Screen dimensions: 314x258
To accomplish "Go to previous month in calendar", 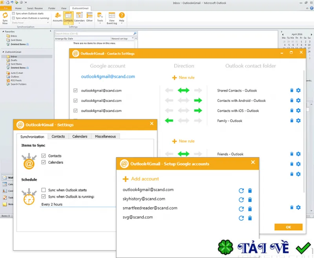I will [x=283, y=35].
